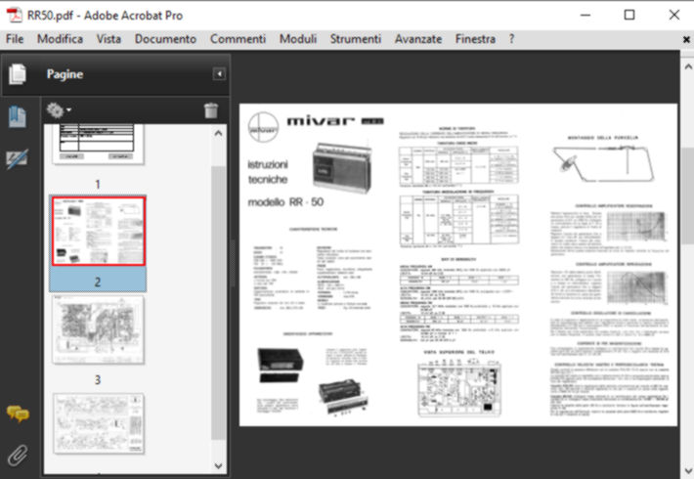This screenshot has height=479, width=694.
Task: Open the Vista menu
Action: pos(108,39)
